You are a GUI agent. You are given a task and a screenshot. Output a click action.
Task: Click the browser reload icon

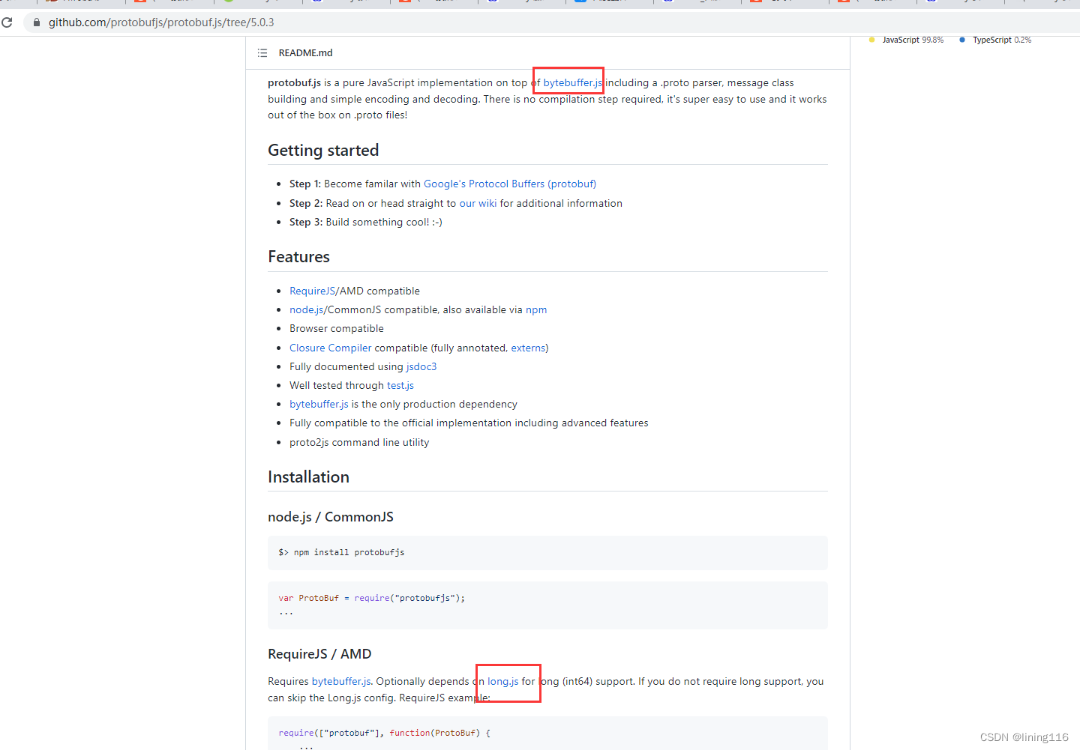coord(7,22)
